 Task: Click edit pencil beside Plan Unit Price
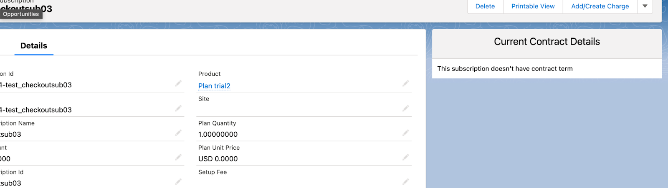[x=405, y=158]
